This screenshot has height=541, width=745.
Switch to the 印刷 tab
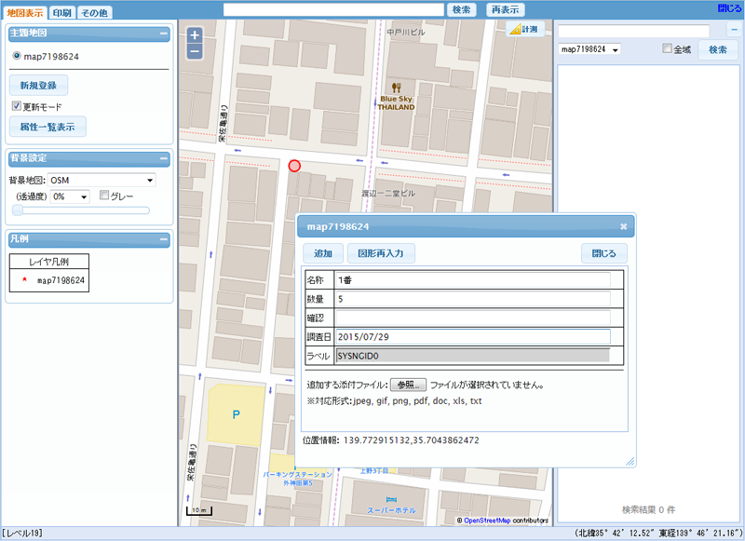click(x=62, y=13)
